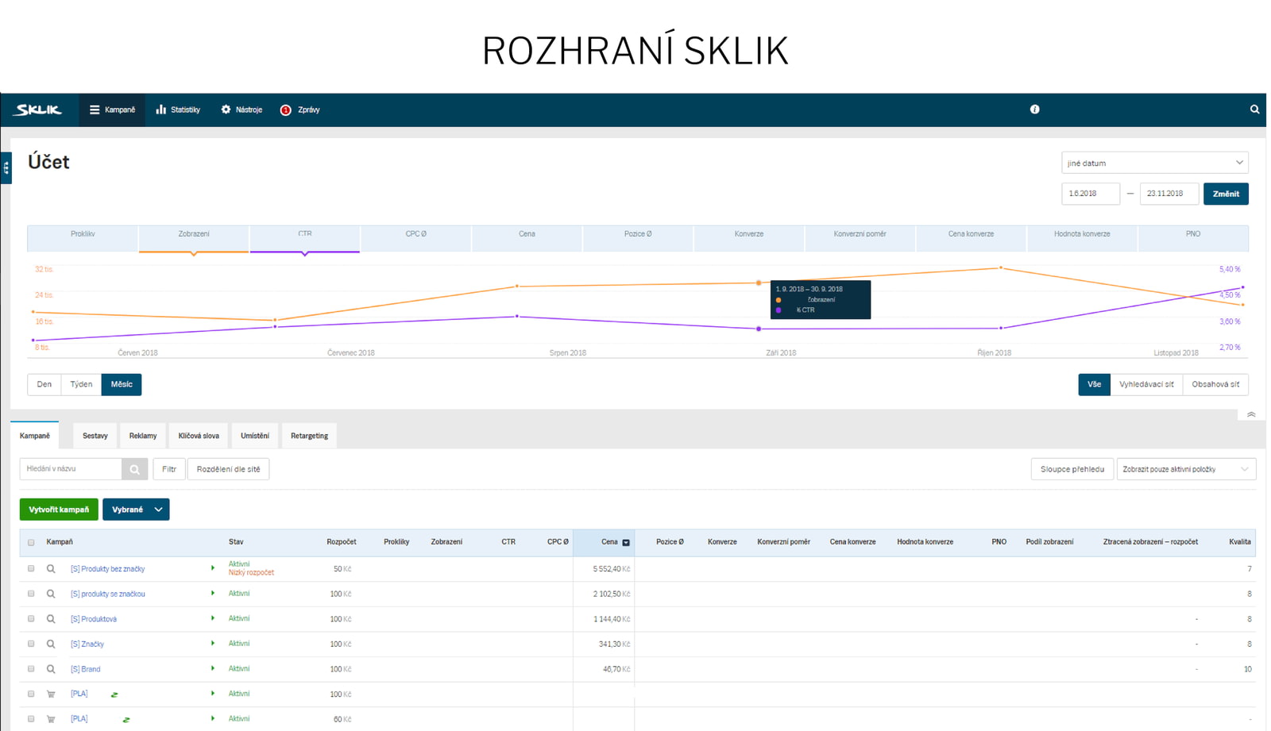Click status arrow for '[S] produkty se značkou'
Viewport: 1271px width, 731px height.
point(213,593)
